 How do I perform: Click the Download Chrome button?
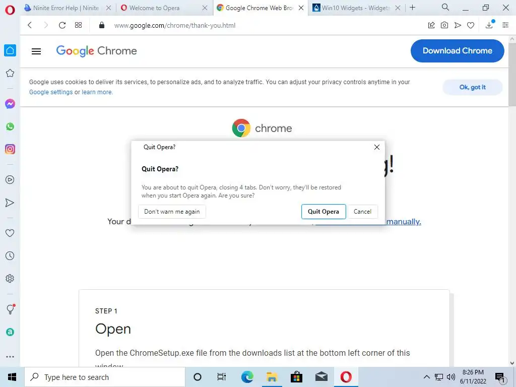(458, 51)
